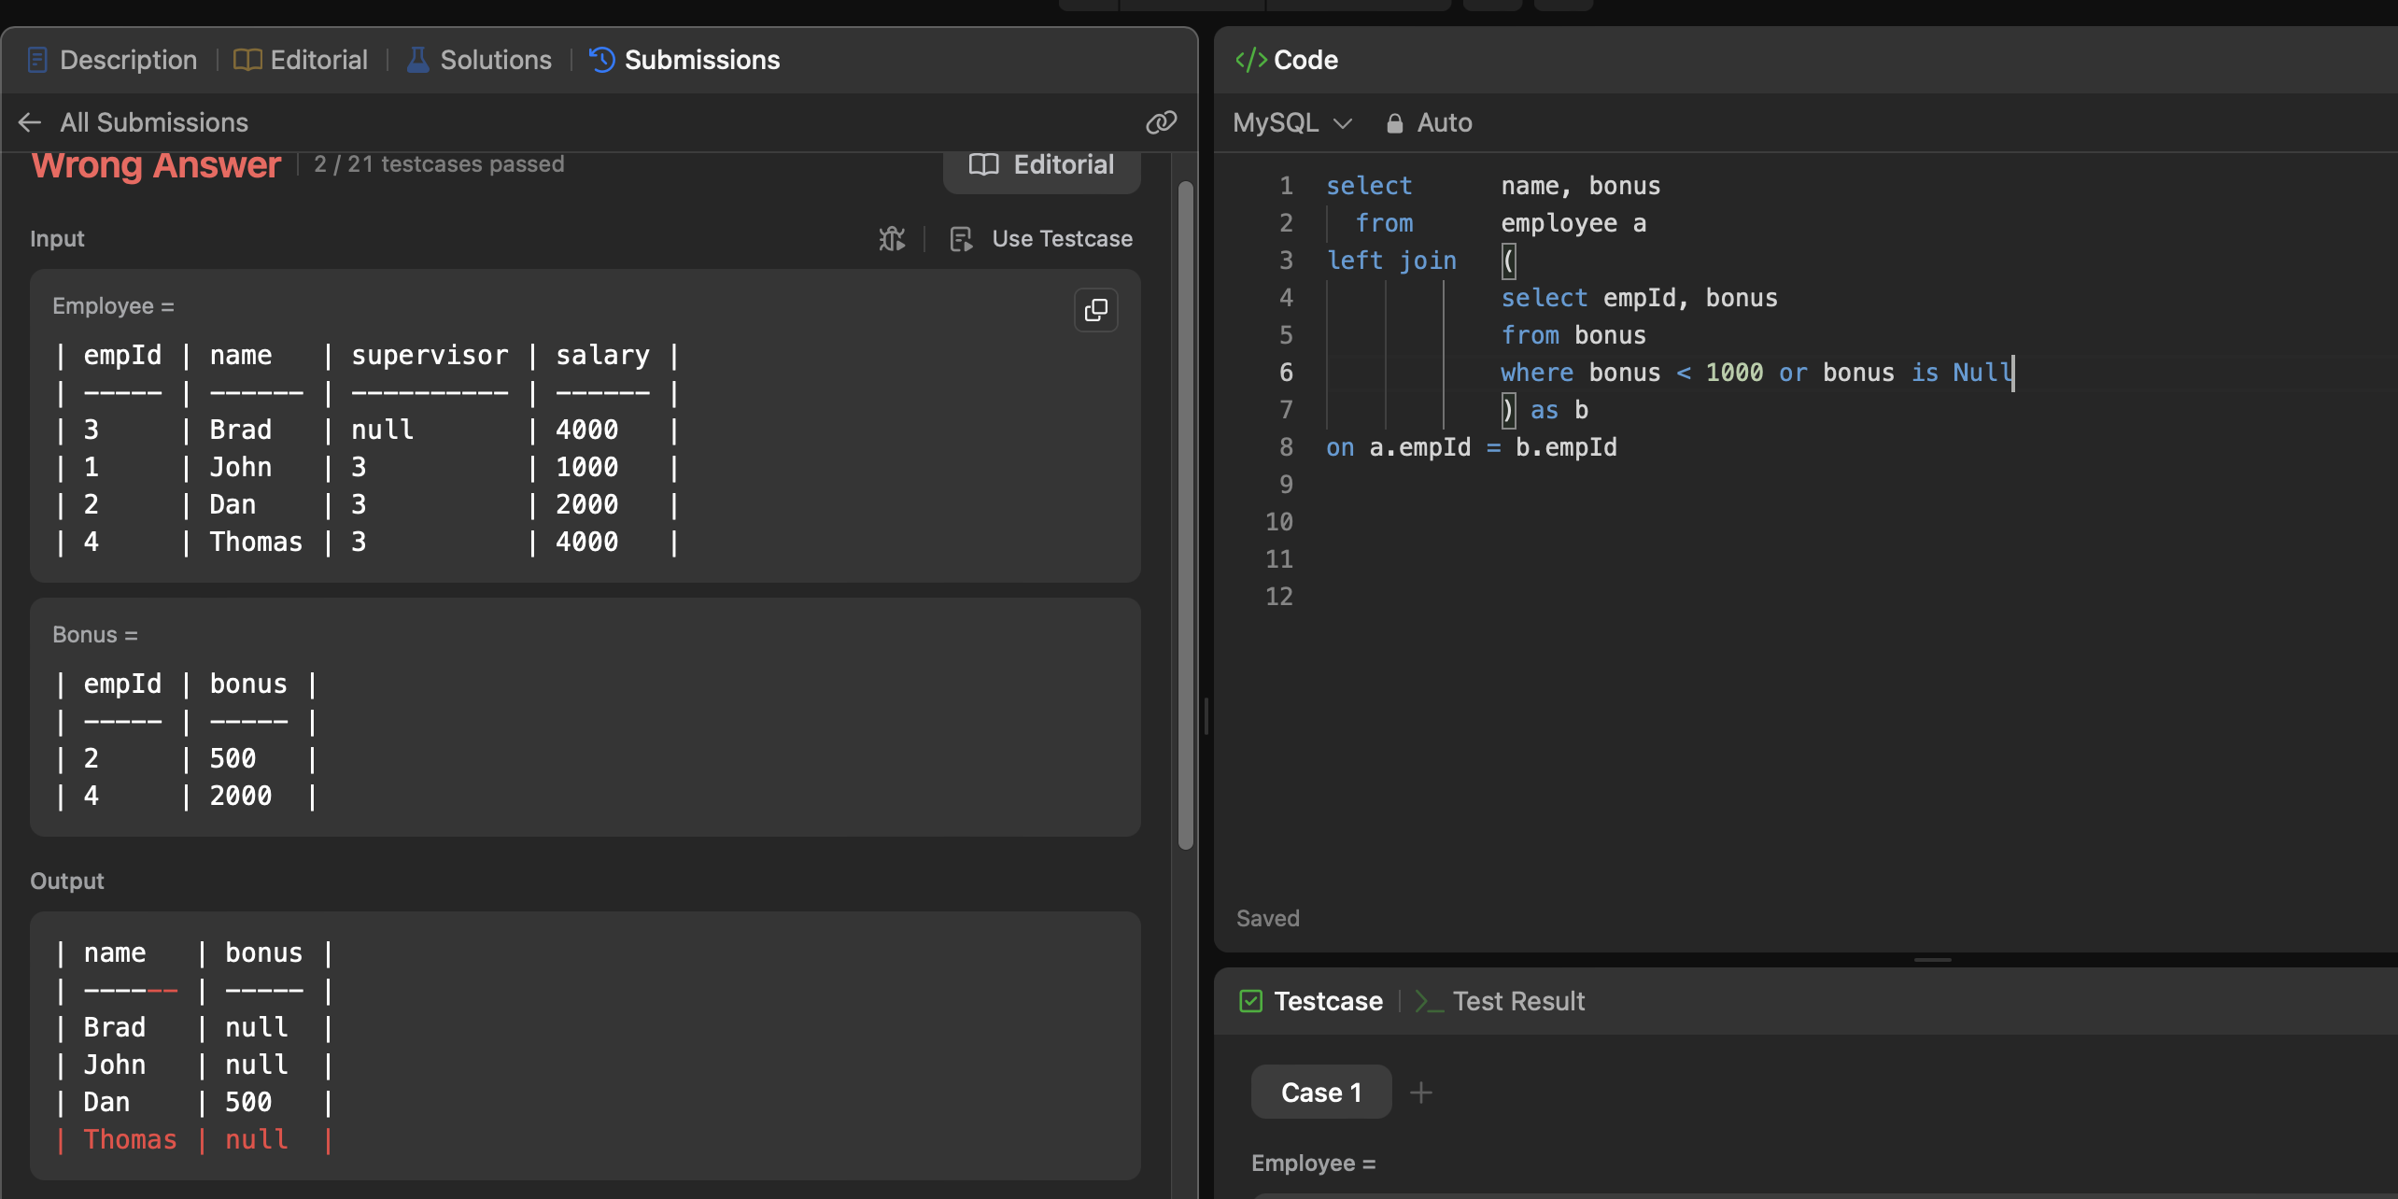Click the Editorial button beside Wrong Answer
The width and height of the screenshot is (2398, 1199).
[1041, 165]
